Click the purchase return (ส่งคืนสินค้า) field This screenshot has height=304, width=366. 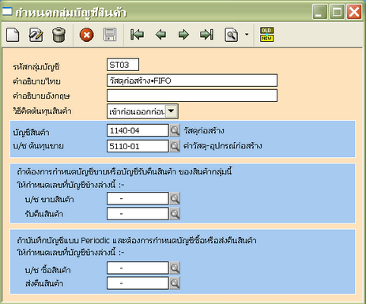pos(138,283)
